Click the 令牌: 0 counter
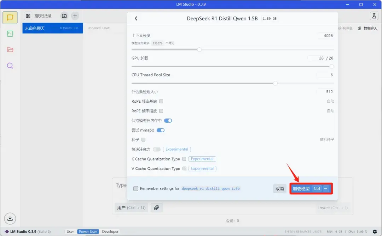 232,221
